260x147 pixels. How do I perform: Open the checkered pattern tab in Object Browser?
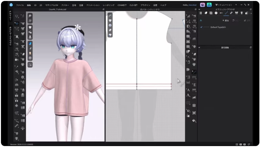211,13
